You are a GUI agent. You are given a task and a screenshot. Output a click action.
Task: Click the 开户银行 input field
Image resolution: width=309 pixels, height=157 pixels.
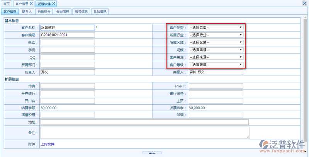(x=68, y=94)
